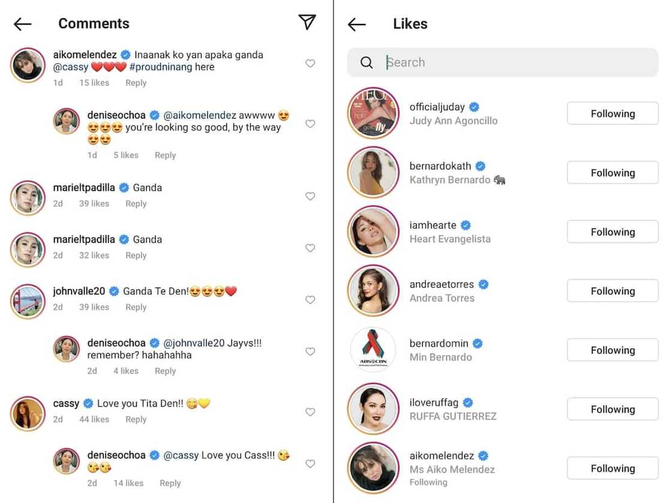This screenshot has height=503, width=672.
Task: Reply to marieltpadilla's first 'Ganda' comment
Action: [136, 203]
